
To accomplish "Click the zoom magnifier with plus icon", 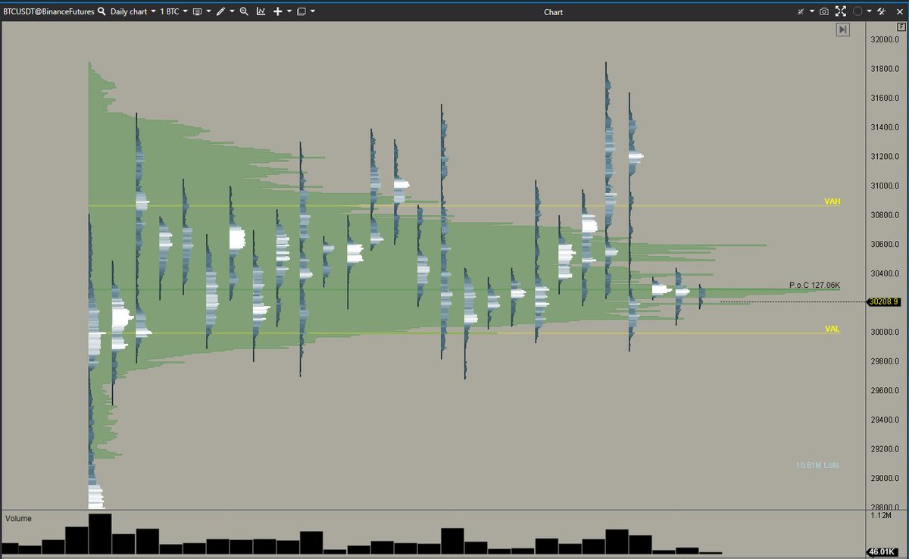I will pyautogui.click(x=244, y=11).
